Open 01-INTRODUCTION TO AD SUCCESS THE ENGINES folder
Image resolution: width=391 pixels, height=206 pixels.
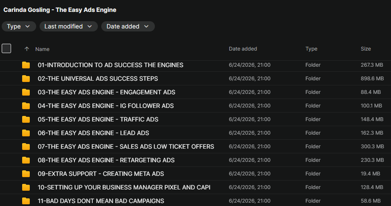[111, 65]
